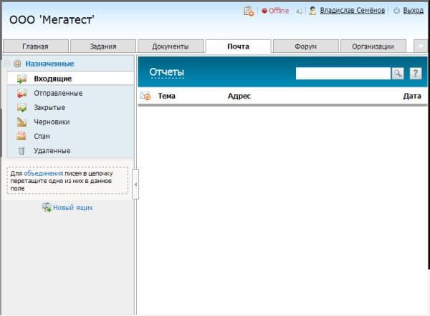Switch to the Задания tab
The height and width of the screenshot is (316, 430).
click(x=103, y=46)
